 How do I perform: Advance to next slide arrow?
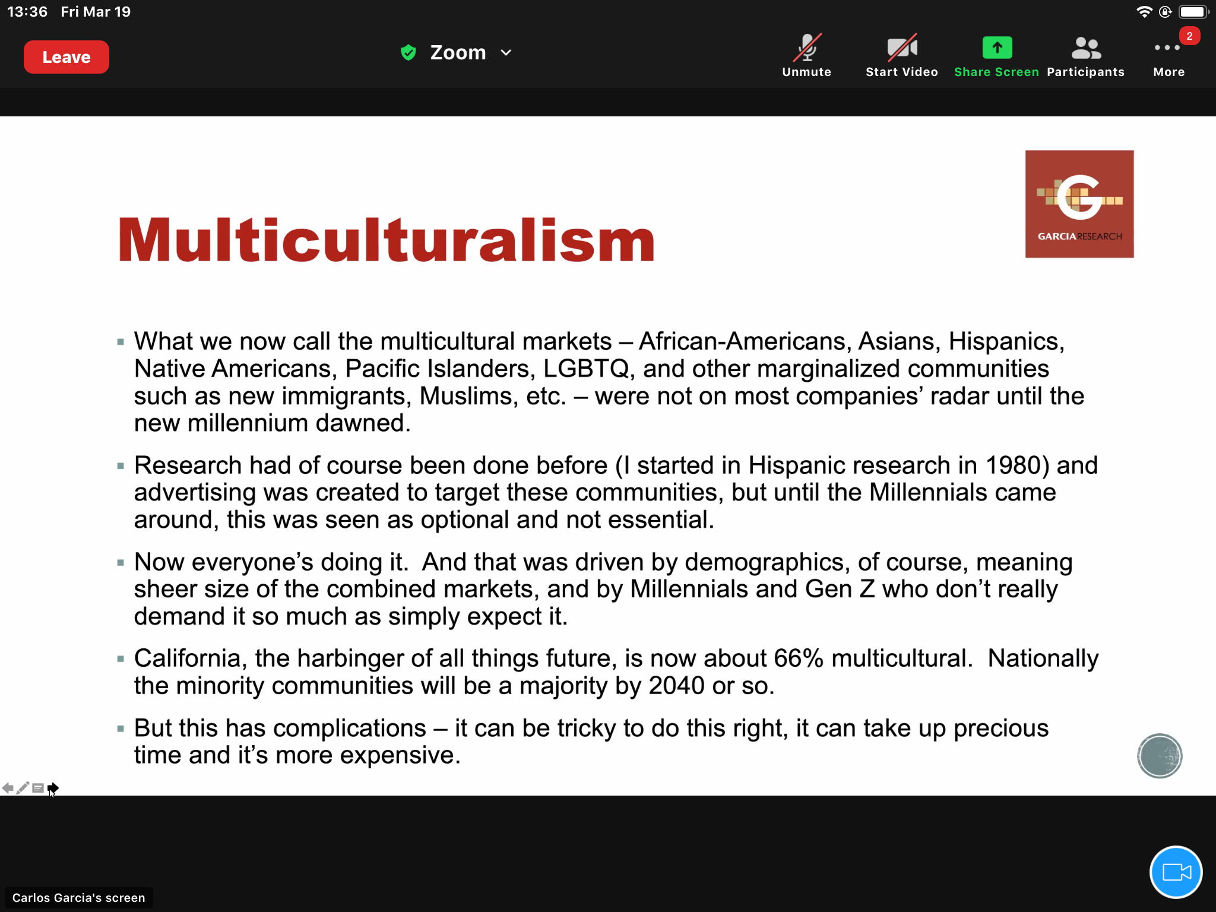(x=53, y=788)
